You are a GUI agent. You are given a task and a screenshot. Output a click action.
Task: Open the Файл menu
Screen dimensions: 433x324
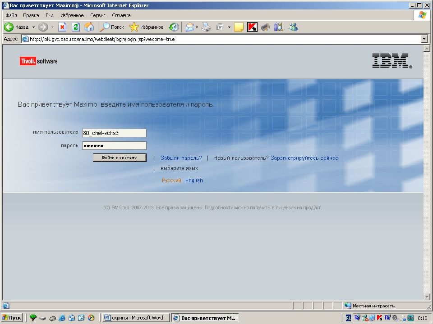(11, 15)
